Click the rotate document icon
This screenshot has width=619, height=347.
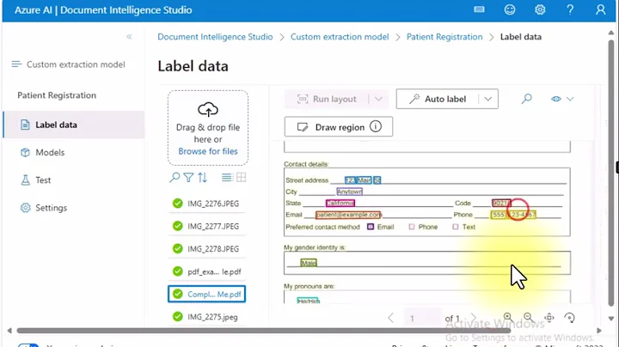[x=569, y=317]
